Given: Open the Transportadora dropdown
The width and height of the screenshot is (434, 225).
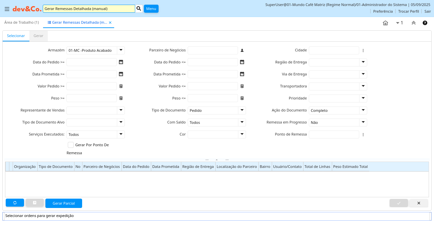Looking at the screenshot, I should coord(363,86).
